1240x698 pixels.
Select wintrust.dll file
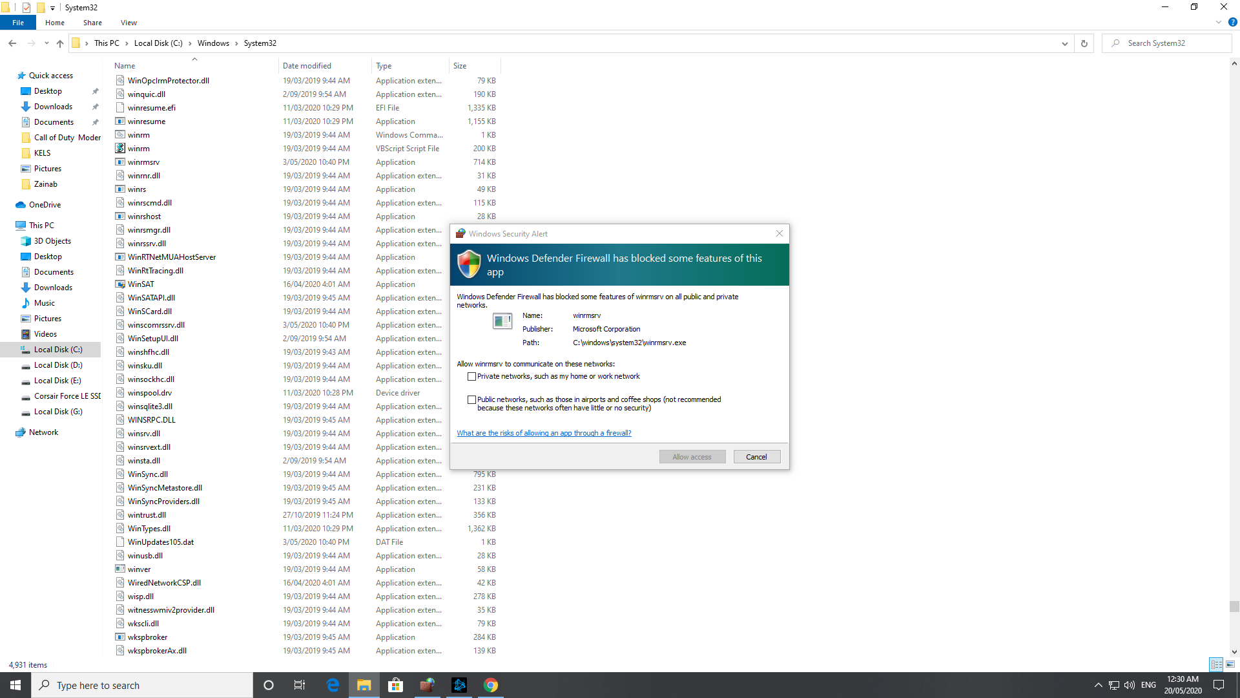click(x=147, y=515)
